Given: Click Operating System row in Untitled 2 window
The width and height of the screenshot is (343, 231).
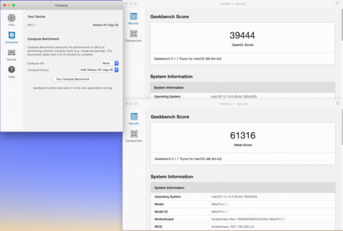Looking at the screenshot, I should point(243,197).
